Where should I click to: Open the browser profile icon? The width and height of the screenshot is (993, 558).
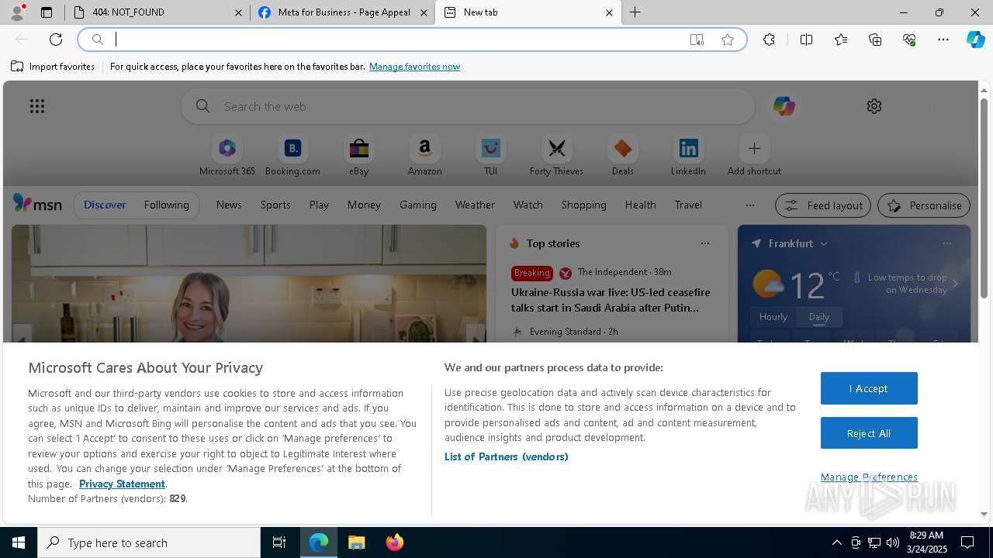click(17, 12)
